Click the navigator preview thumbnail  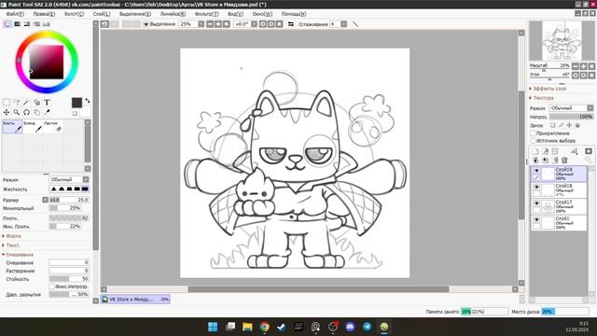(x=562, y=41)
